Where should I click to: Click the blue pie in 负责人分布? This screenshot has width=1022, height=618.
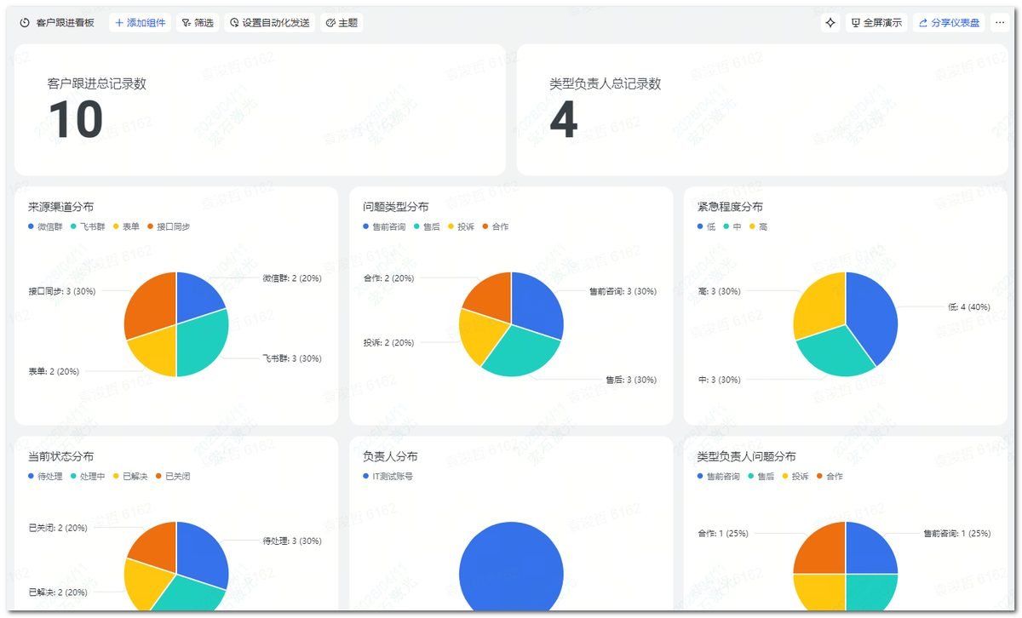click(x=511, y=566)
